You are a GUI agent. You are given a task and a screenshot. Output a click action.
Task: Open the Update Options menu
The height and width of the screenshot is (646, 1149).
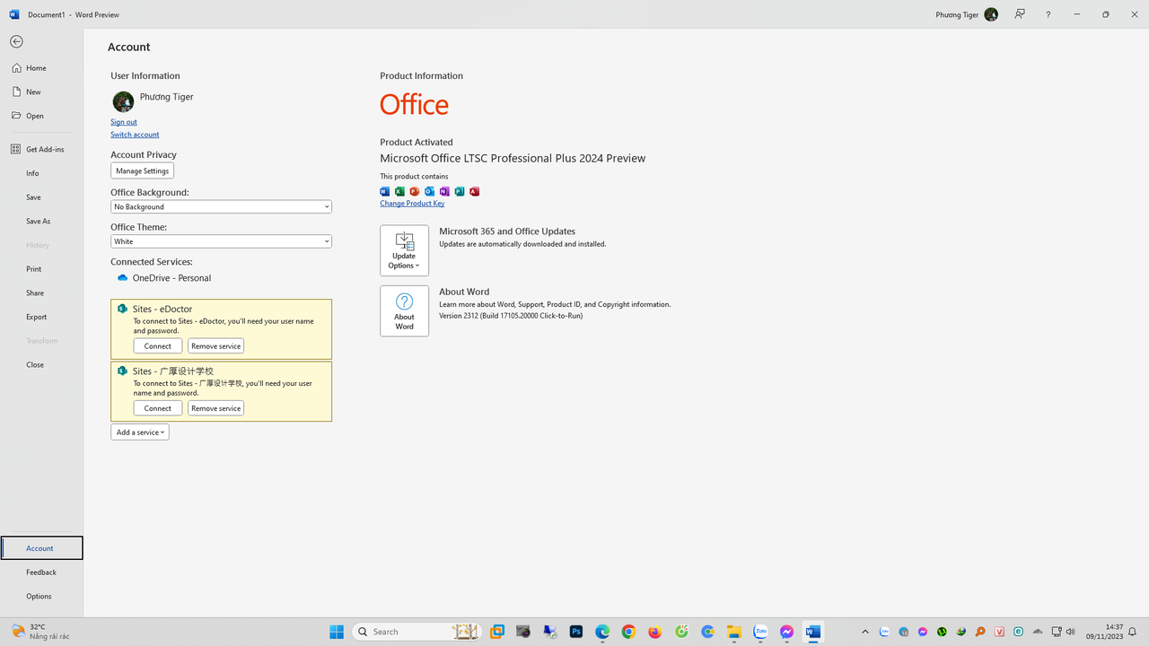click(404, 250)
